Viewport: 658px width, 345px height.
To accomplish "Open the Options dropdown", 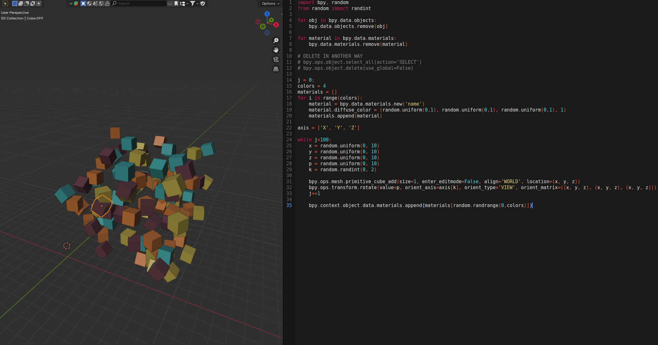I will tap(271, 3).
